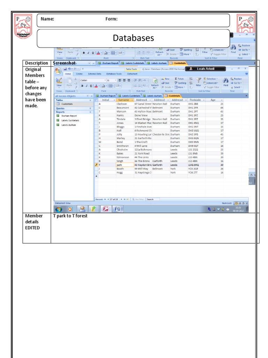Screen dimensions: 268x358
Task: Click the Windows Start orb
Action: [x=59, y=209]
